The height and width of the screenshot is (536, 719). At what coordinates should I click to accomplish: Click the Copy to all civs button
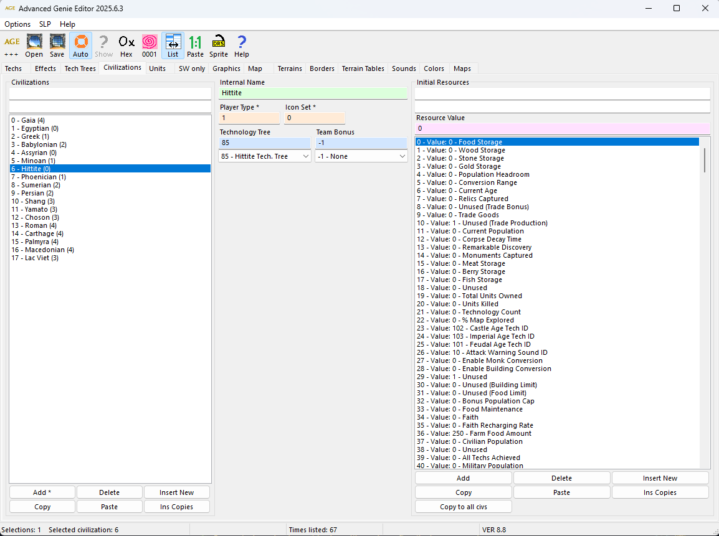[464, 507]
